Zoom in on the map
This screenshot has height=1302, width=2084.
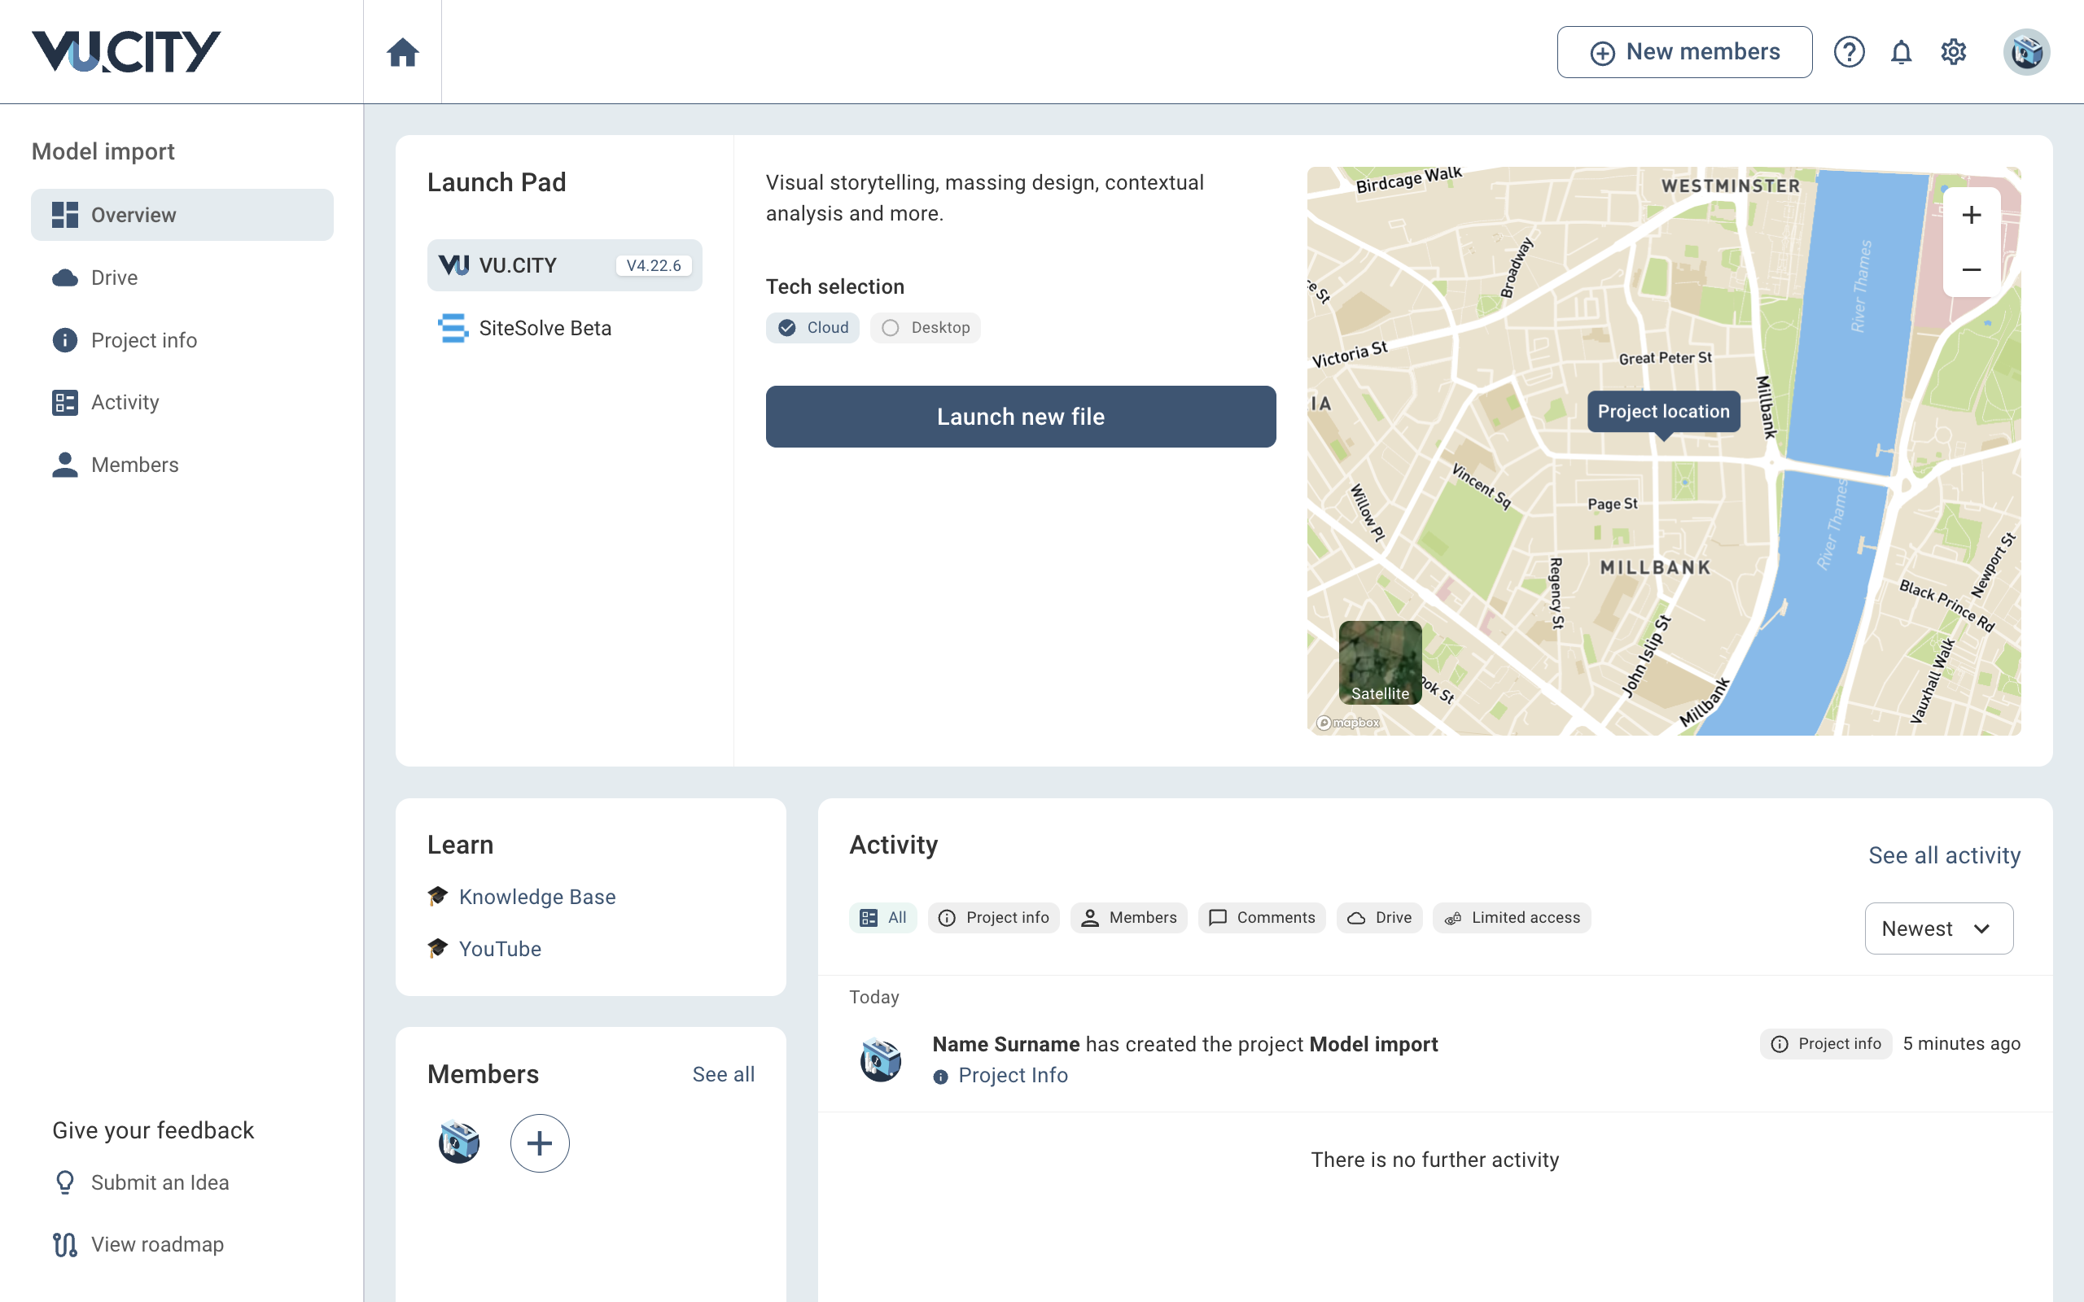(x=1970, y=216)
